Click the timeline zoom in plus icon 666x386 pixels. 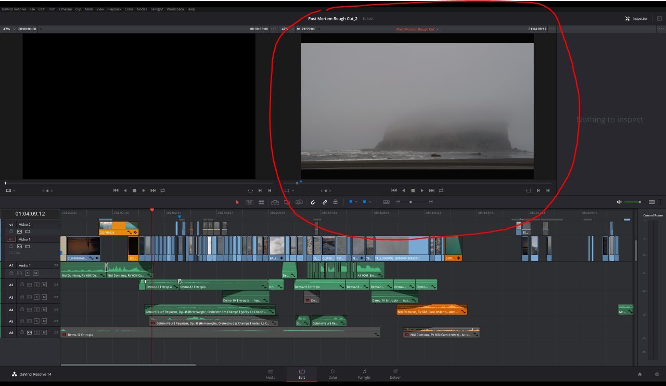click(x=431, y=202)
